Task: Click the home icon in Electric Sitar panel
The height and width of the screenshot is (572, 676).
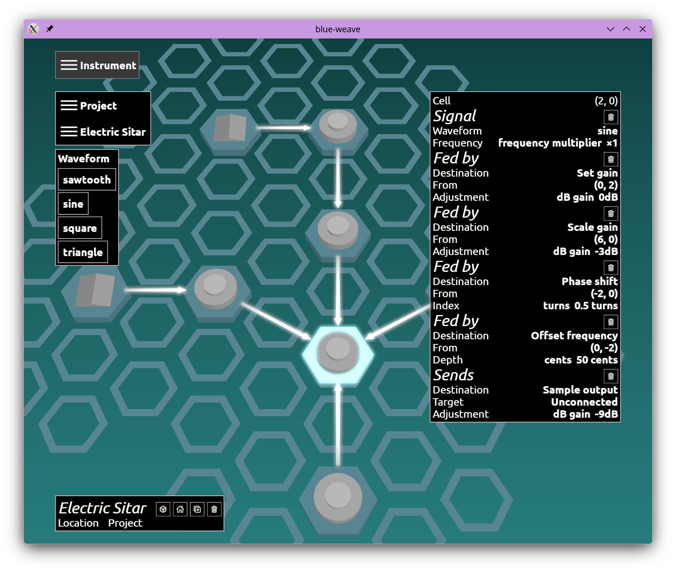Action: 180,509
